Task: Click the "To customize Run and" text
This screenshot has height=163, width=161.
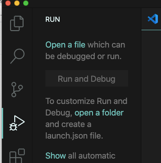Action: (x=86, y=101)
